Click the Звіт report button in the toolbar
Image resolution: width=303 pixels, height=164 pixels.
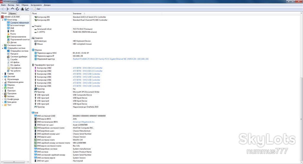click(37, 9)
